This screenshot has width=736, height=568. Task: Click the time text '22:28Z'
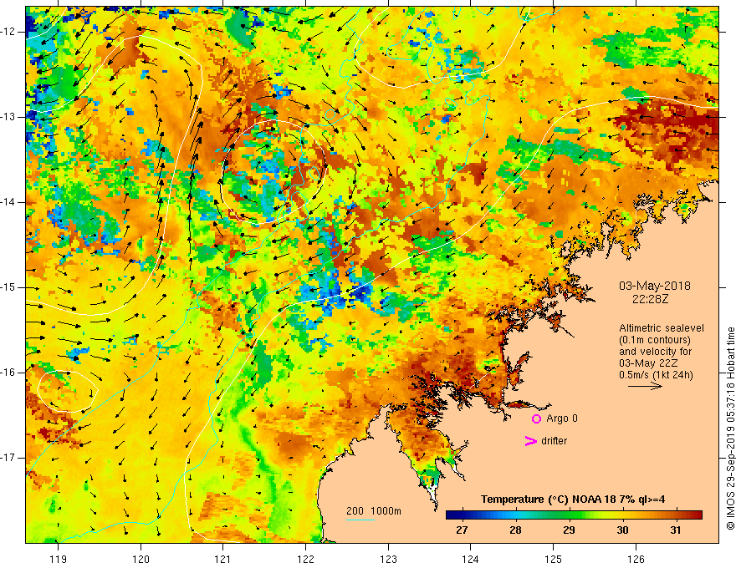pyautogui.click(x=650, y=299)
